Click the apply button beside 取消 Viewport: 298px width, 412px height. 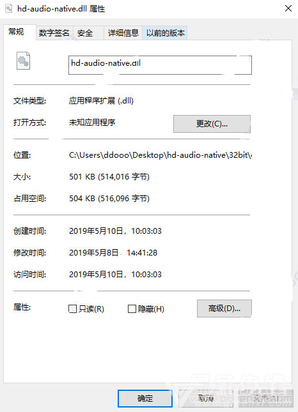(x=265, y=399)
